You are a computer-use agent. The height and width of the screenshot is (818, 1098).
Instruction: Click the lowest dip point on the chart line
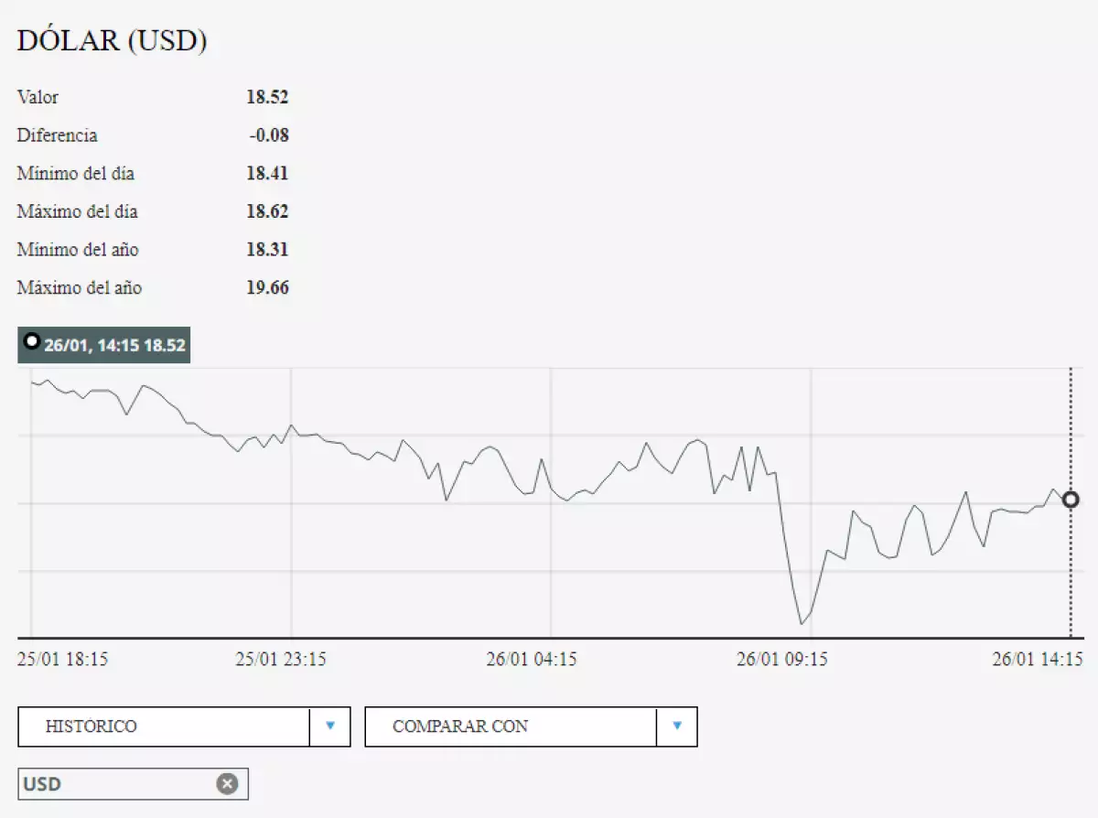[802, 624]
